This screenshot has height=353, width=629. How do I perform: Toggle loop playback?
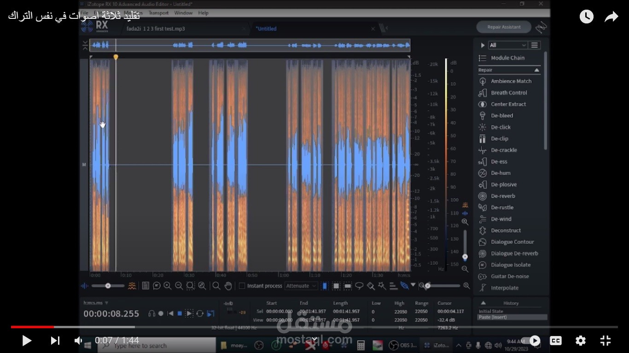click(200, 313)
